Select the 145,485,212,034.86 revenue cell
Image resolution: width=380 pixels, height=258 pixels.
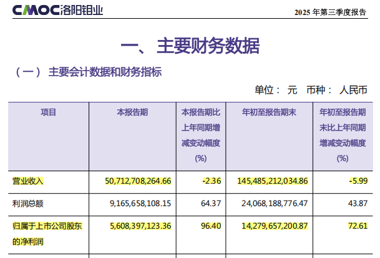pyautogui.click(x=273, y=181)
